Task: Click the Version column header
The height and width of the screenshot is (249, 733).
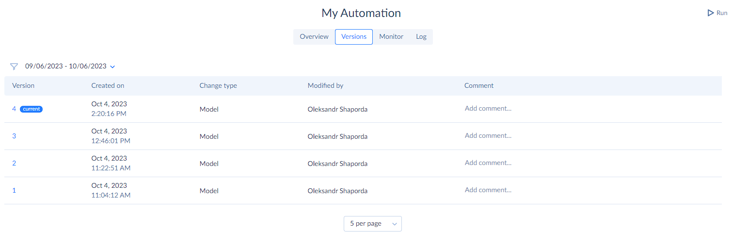Action: coord(23,85)
